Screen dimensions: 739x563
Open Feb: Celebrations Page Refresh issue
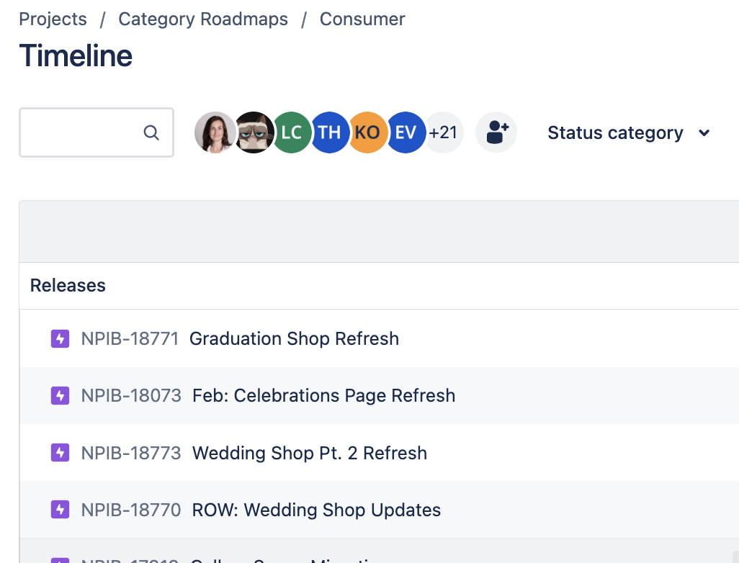click(x=323, y=395)
